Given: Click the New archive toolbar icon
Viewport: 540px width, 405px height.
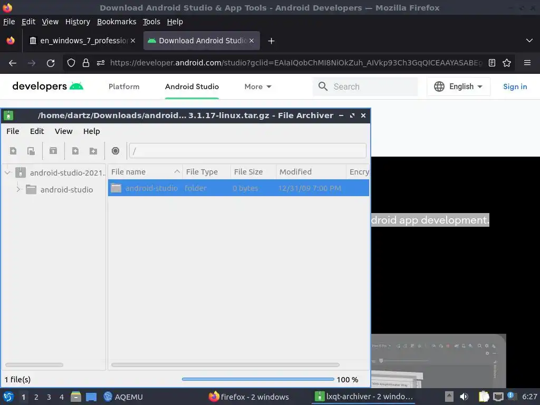Looking at the screenshot, I should (13, 151).
